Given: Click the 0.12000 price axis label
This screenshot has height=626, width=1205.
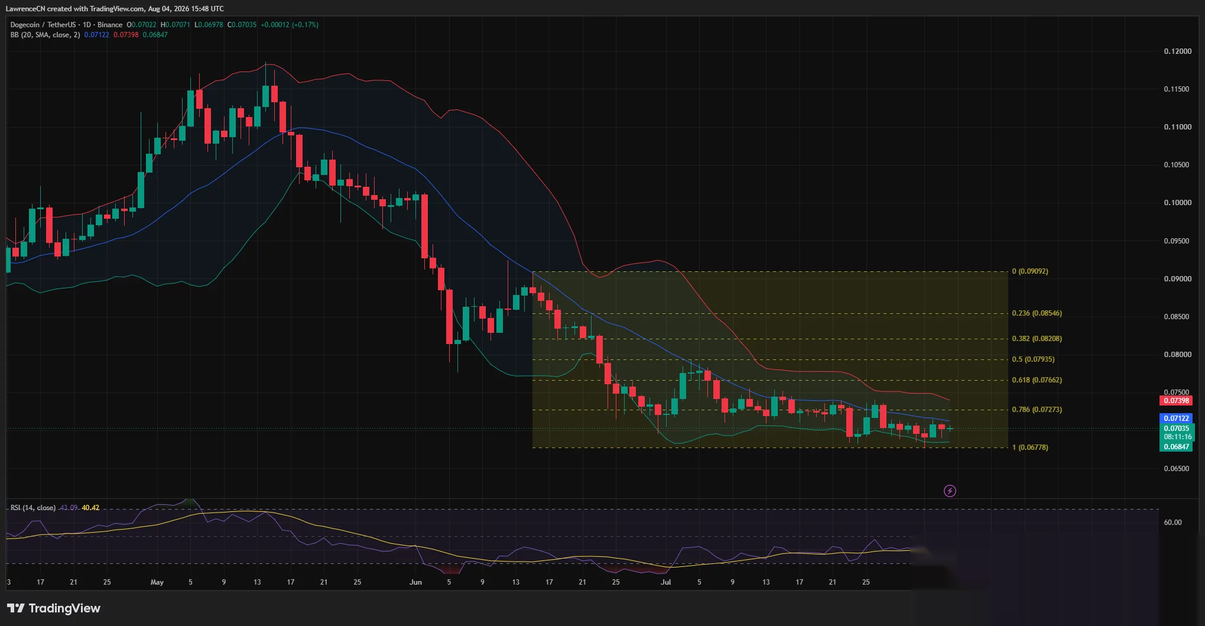Looking at the screenshot, I should 1178,51.
